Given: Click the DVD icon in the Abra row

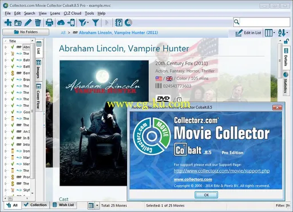Looking at the screenshot, I should click(x=19, y=47).
